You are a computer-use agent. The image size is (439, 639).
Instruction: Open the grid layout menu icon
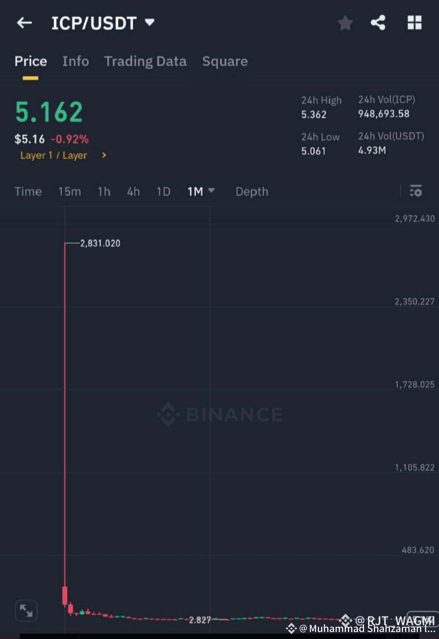[415, 23]
